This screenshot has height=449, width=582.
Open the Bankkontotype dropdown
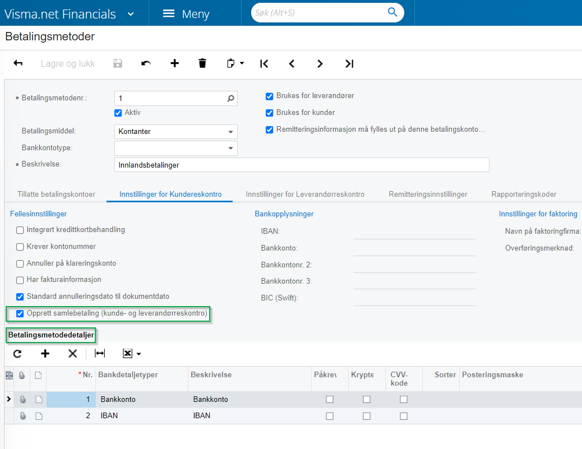(x=230, y=149)
